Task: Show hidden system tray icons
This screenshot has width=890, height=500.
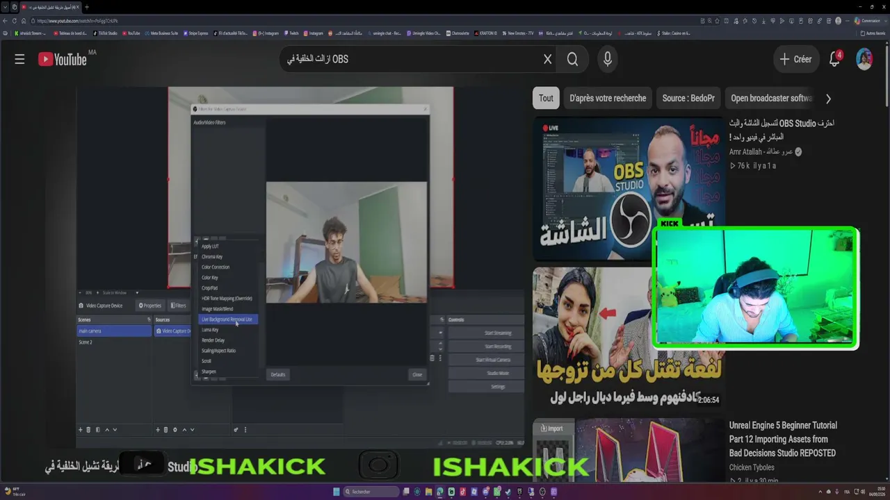Action: point(819,492)
